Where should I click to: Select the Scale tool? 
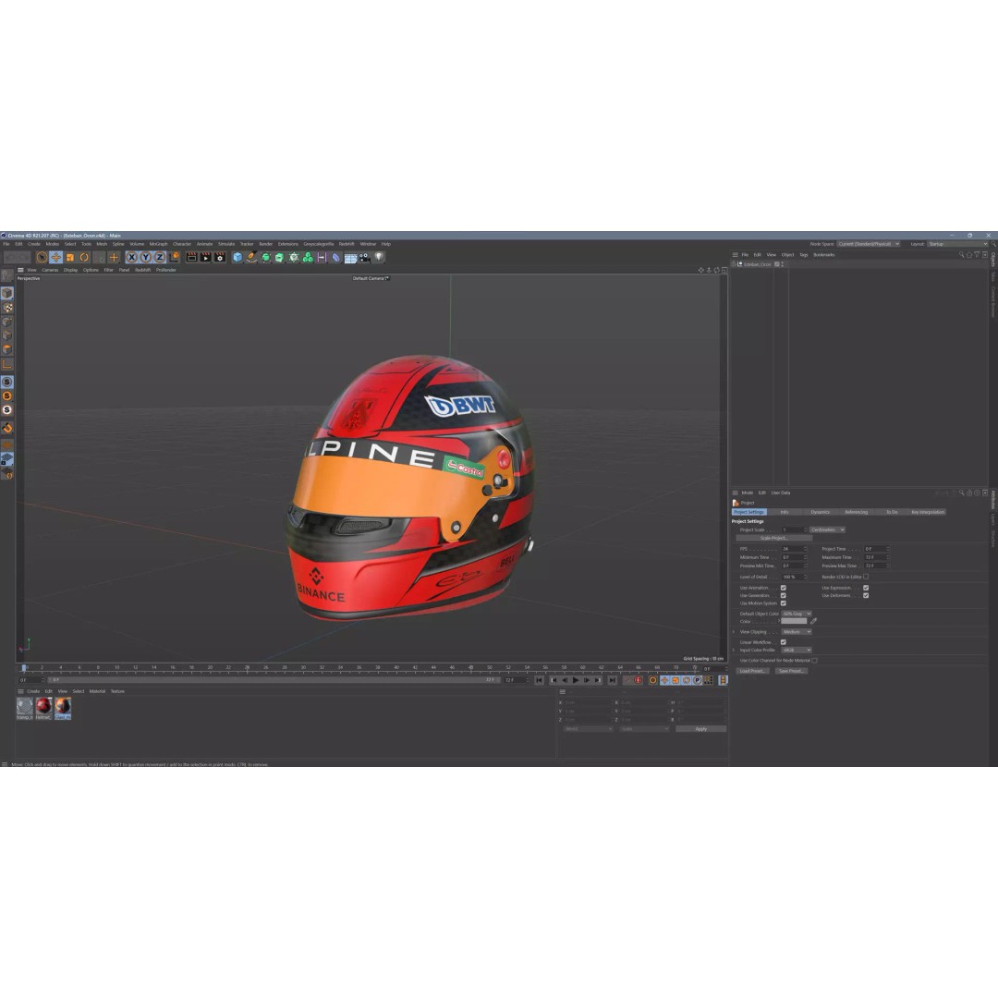(x=69, y=258)
